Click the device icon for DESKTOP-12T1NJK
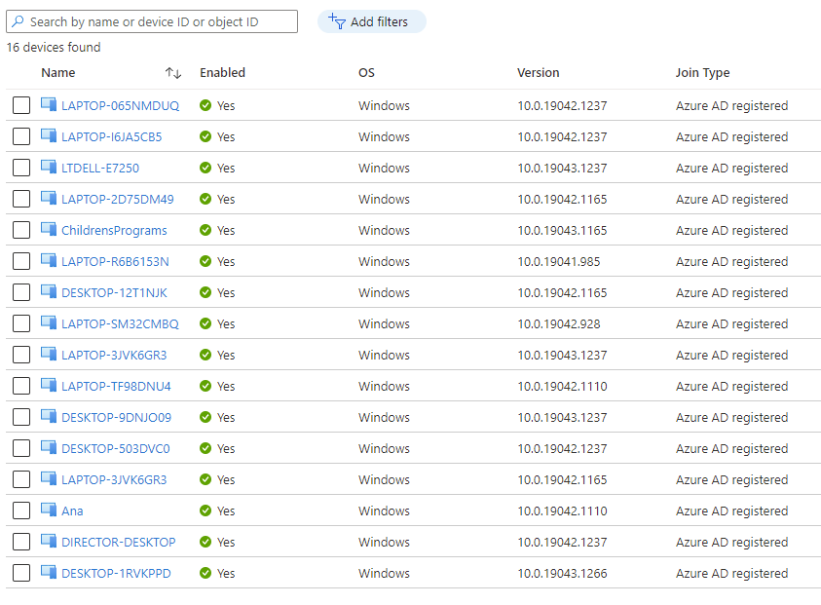 pyautogui.click(x=49, y=291)
